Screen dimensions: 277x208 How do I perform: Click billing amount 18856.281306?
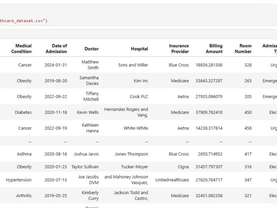click(x=209, y=65)
